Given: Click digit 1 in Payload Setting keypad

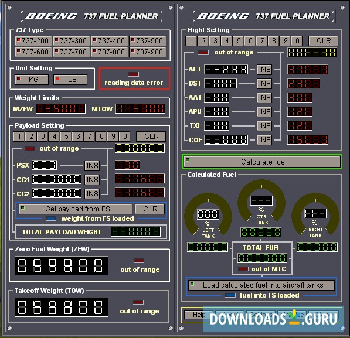Looking at the screenshot, I should pos(19,136).
